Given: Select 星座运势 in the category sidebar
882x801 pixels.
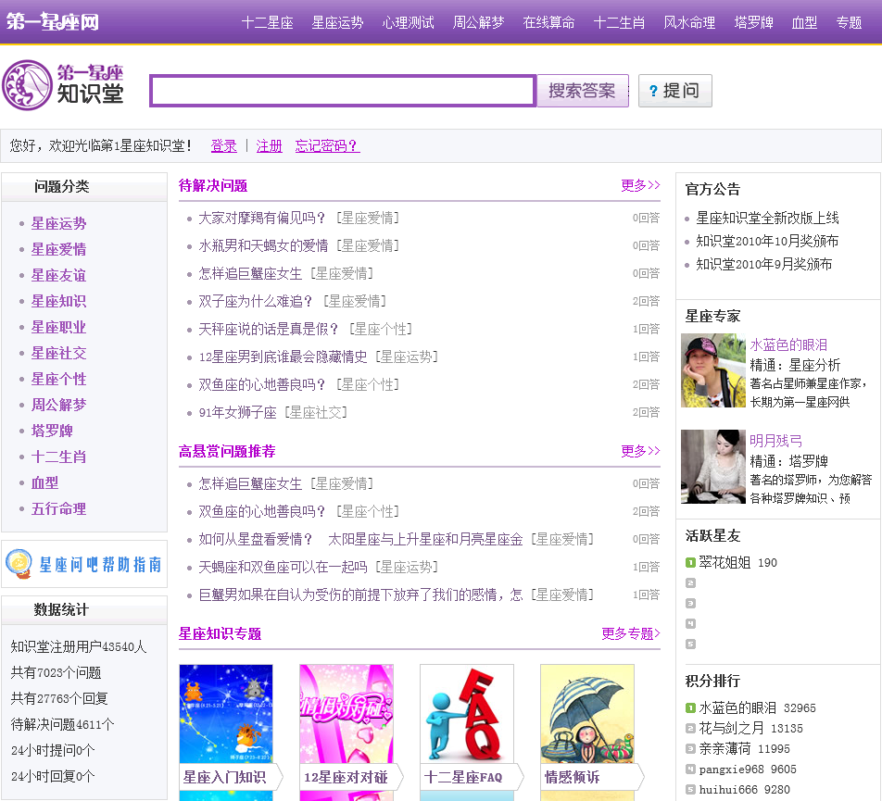Looking at the screenshot, I should point(58,224).
